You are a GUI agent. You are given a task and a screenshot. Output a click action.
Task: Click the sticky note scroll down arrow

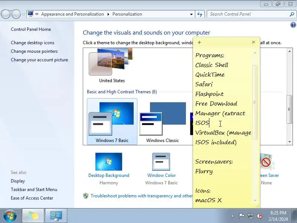click(255, 200)
